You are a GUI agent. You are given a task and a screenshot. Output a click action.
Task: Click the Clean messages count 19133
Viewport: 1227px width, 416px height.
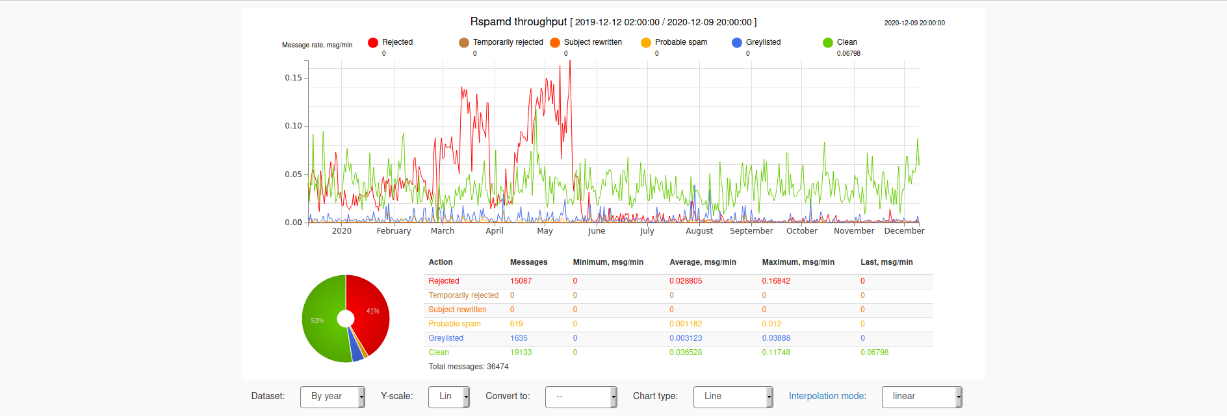[521, 352]
